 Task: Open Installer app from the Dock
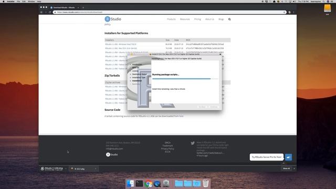click(x=166, y=184)
